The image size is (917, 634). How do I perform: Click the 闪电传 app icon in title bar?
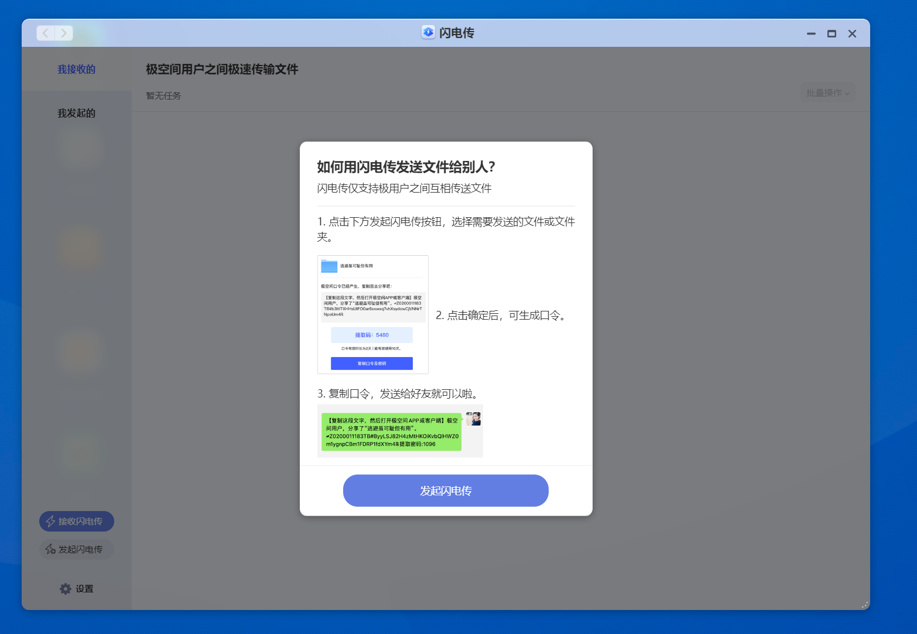[427, 32]
